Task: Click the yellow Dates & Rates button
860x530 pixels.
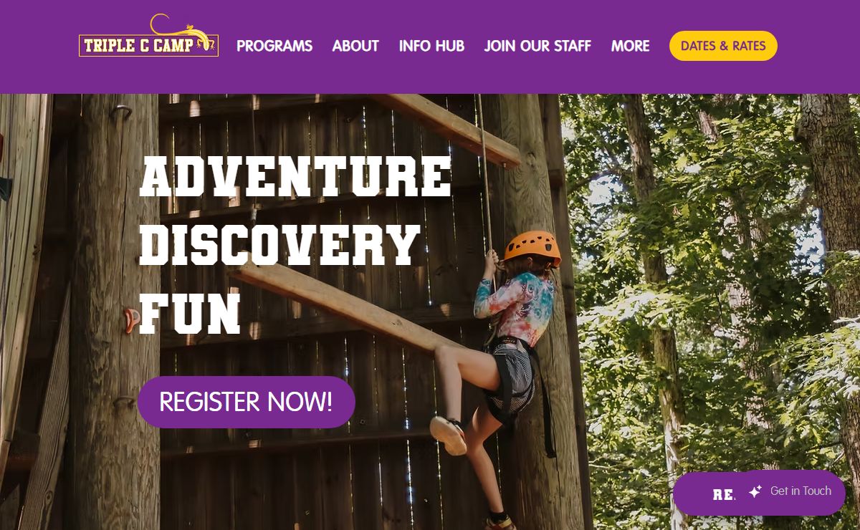Action: pyautogui.click(x=723, y=46)
